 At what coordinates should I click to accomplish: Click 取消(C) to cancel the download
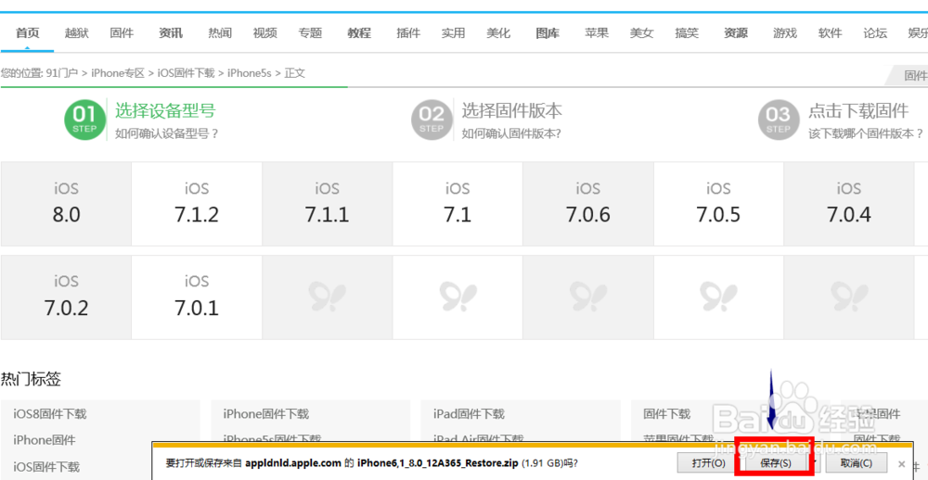pos(857,463)
